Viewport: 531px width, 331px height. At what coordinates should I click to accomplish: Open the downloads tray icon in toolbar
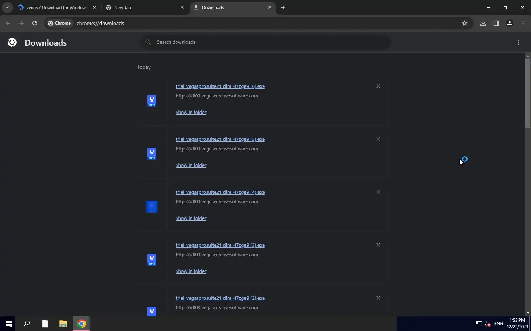483,23
